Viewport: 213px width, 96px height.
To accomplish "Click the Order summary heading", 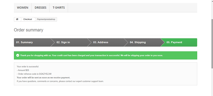I will (x=28, y=30).
